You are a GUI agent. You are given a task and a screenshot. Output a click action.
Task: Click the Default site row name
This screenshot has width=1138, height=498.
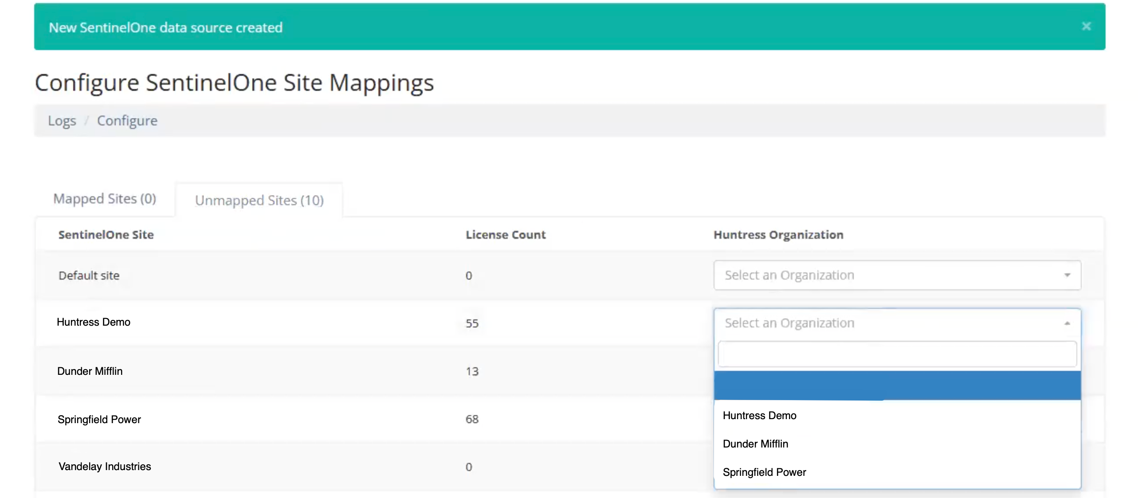click(89, 276)
